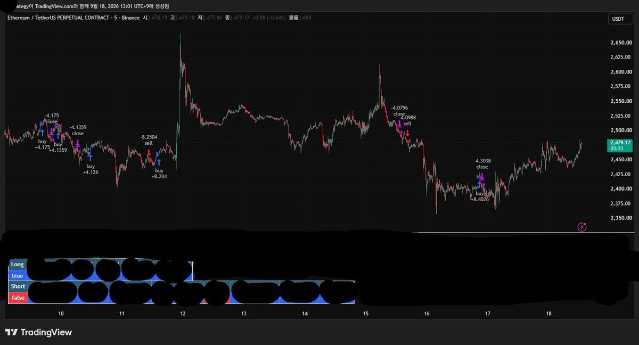Click the -4.175 close trade label
The width and height of the screenshot is (639, 345).
click(x=52, y=118)
